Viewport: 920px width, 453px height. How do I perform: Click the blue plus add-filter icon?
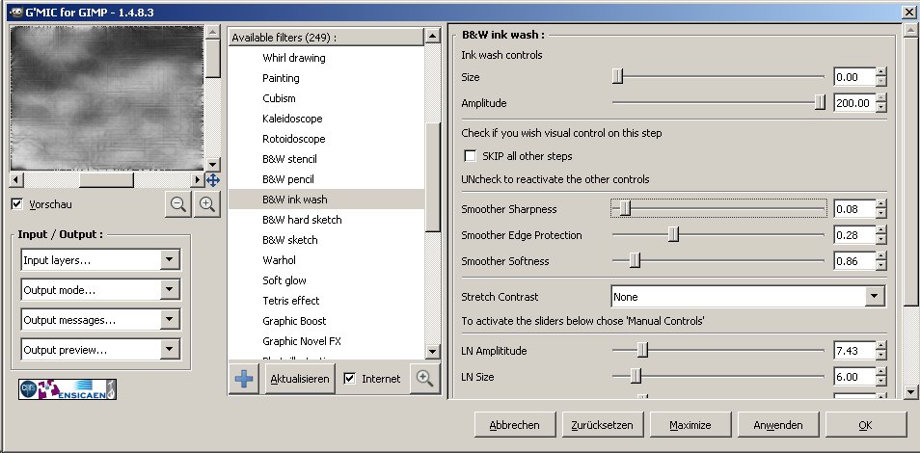click(x=244, y=379)
